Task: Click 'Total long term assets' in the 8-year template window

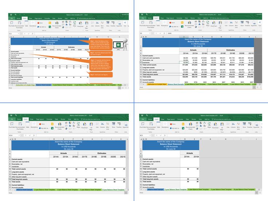Action: tap(20, 179)
